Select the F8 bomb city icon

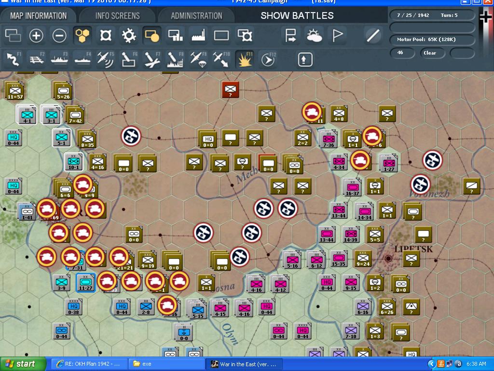[175, 59]
